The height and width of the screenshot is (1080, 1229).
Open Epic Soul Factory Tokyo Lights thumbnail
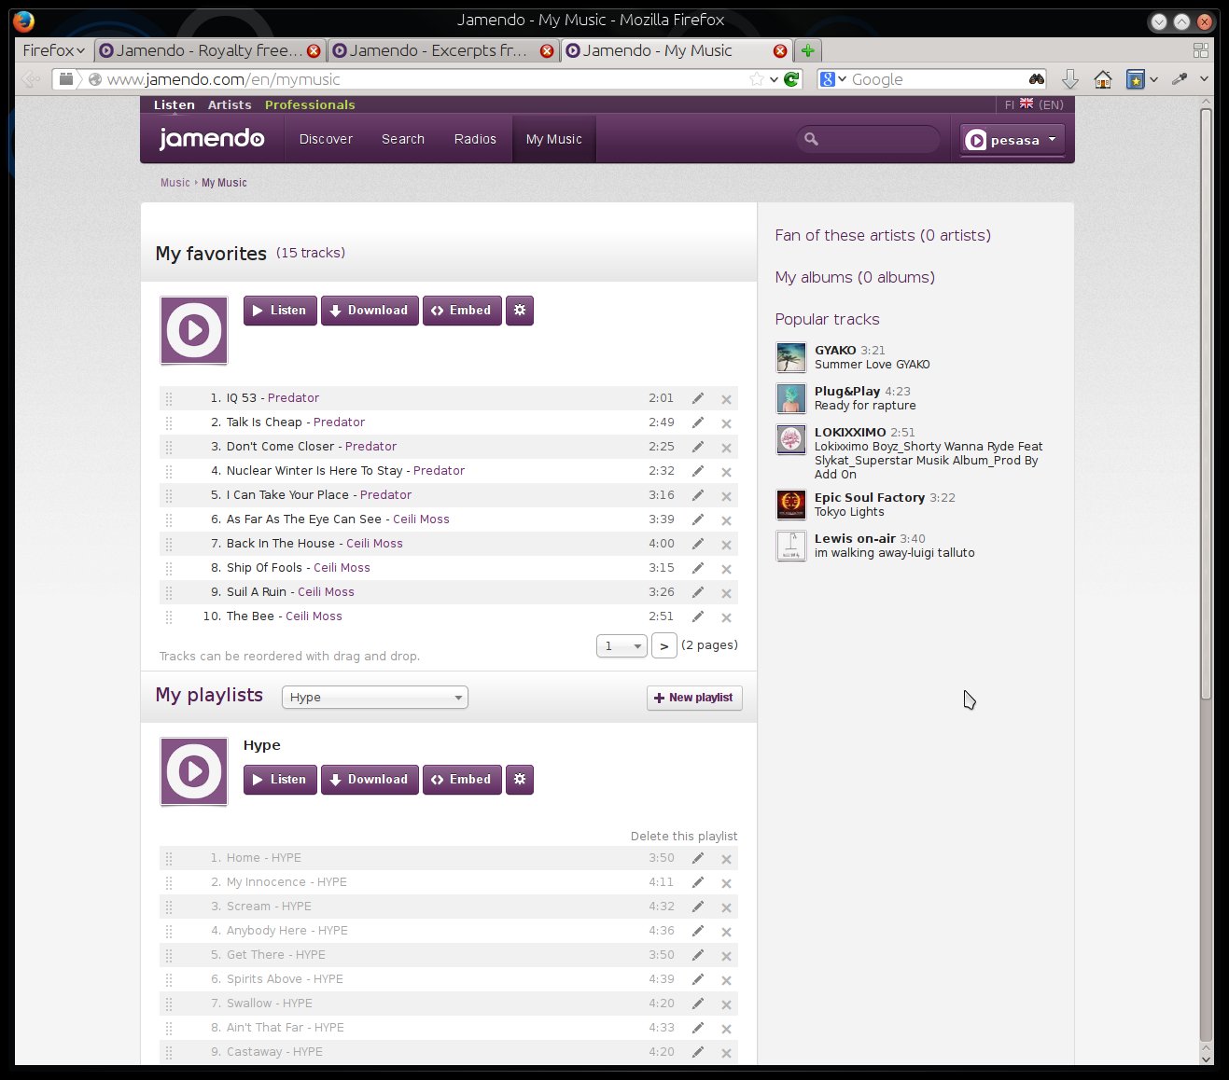pyautogui.click(x=791, y=505)
